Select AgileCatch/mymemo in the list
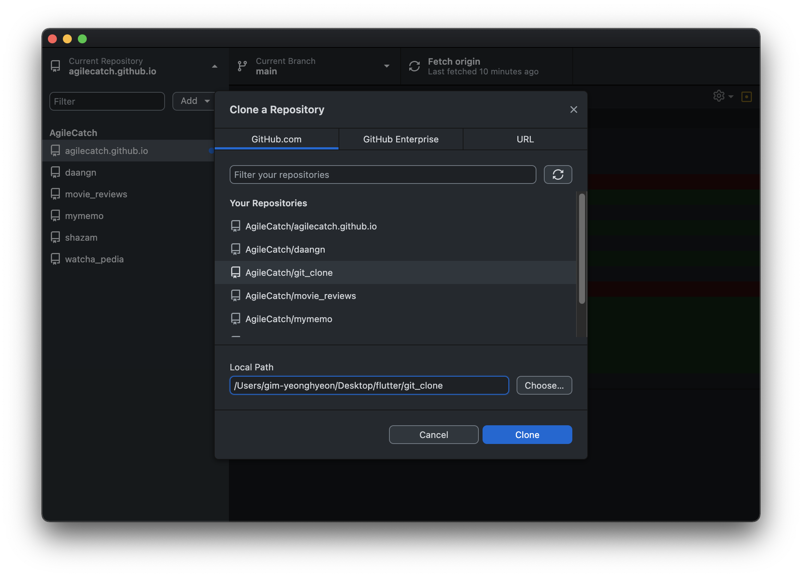The image size is (802, 577). (x=395, y=319)
